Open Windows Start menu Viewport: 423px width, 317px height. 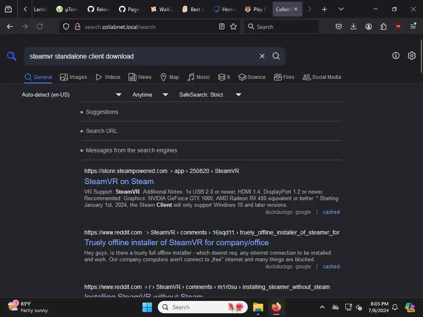(x=147, y=307)
